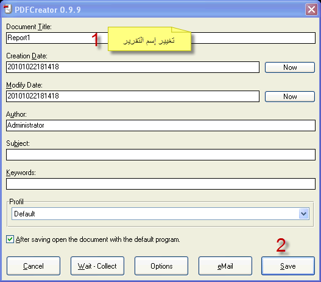Choose the Wait - Collect button

pyautogui.click(x=97, y=266)
